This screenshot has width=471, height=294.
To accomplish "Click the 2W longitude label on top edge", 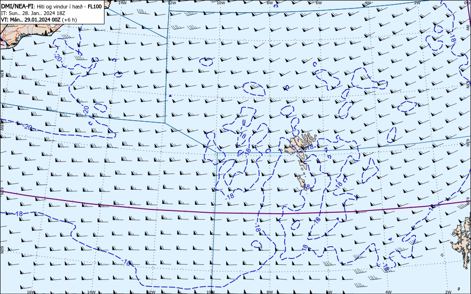I will (x=417, y=3).
